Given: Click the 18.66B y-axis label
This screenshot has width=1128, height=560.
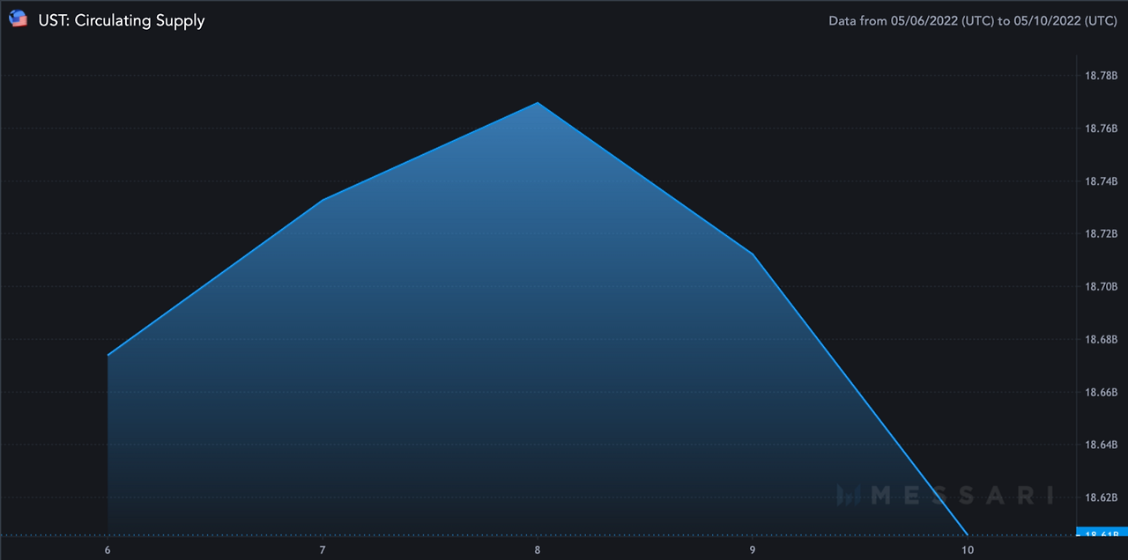Looking at the screenshot, I should click(x=1102, y=392).
